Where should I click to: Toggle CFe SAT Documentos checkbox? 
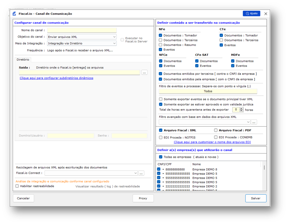[197, 61]
